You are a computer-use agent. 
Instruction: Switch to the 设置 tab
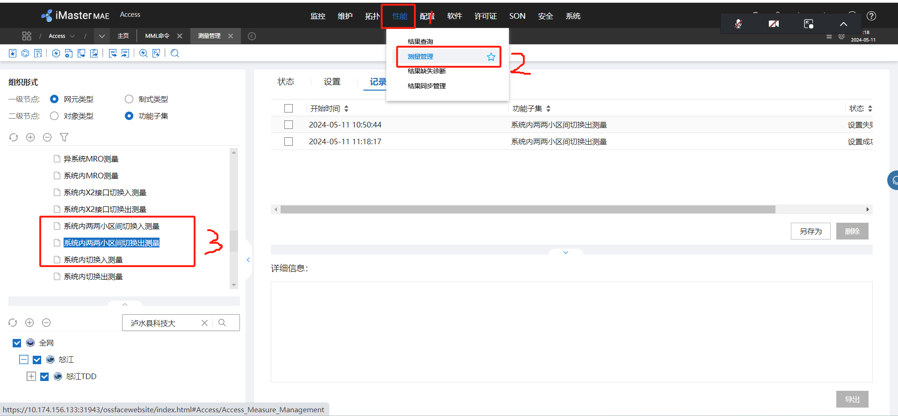332,82
